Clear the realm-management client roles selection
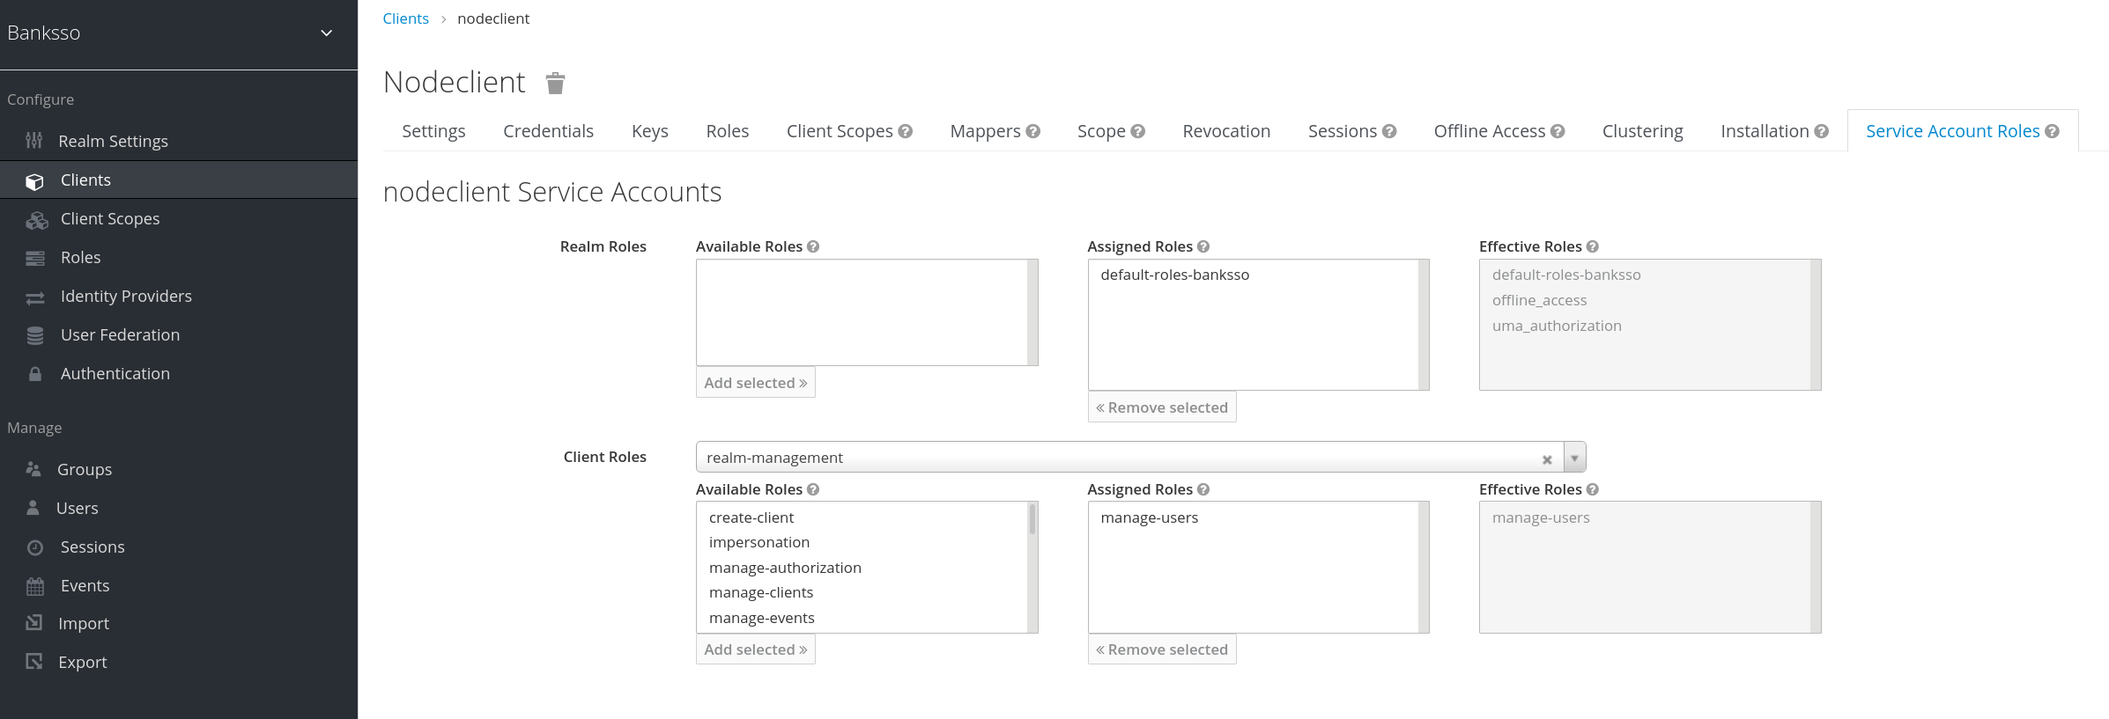Screen dimensions: 2109x719 pos(1547,459)
